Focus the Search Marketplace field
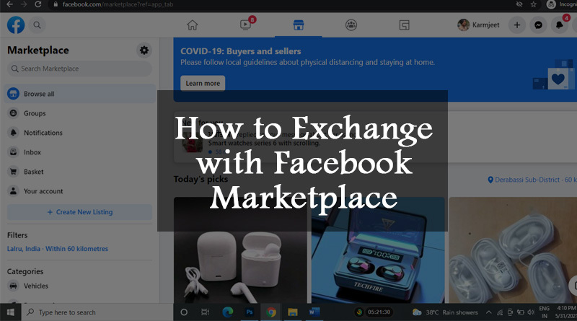The image size is (577, 321). click(79, 69)
